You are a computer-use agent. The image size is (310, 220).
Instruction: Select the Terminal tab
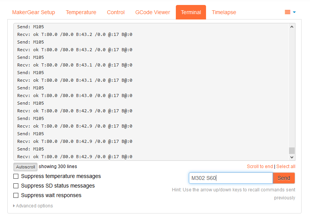pyautogui.click(x=191, y=12)
